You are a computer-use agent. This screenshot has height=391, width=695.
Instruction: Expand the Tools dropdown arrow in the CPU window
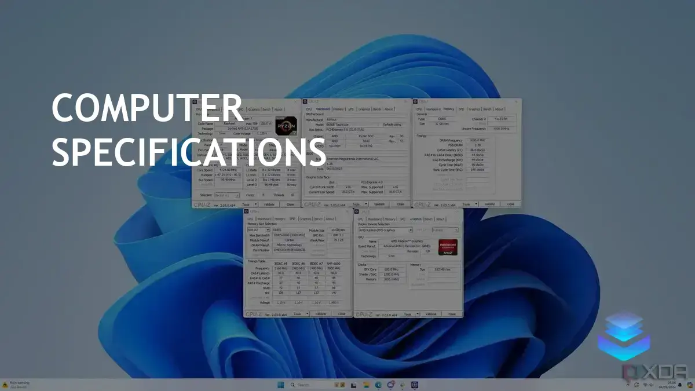[255, 204]
